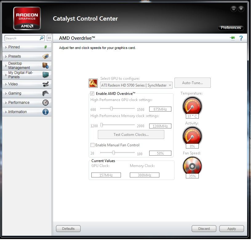This screenshot has height=240, width=252.
Task: Click the 157MHz current GPU clock value
Action: [106, 175]
